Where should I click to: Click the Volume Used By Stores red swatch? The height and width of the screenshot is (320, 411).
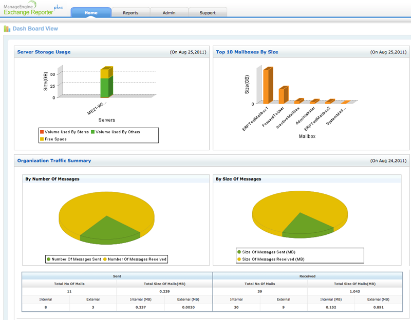click(42, 132)
